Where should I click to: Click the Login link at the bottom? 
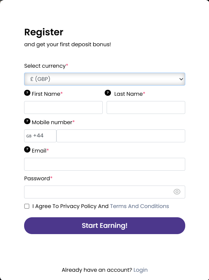(141, 270)
